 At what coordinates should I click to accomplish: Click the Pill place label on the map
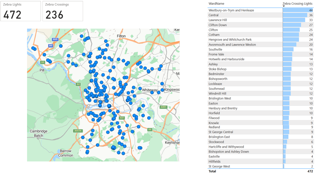42,70
